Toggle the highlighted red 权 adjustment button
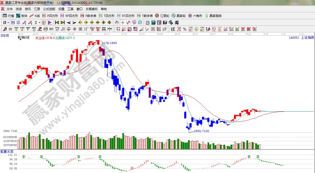 44,23
